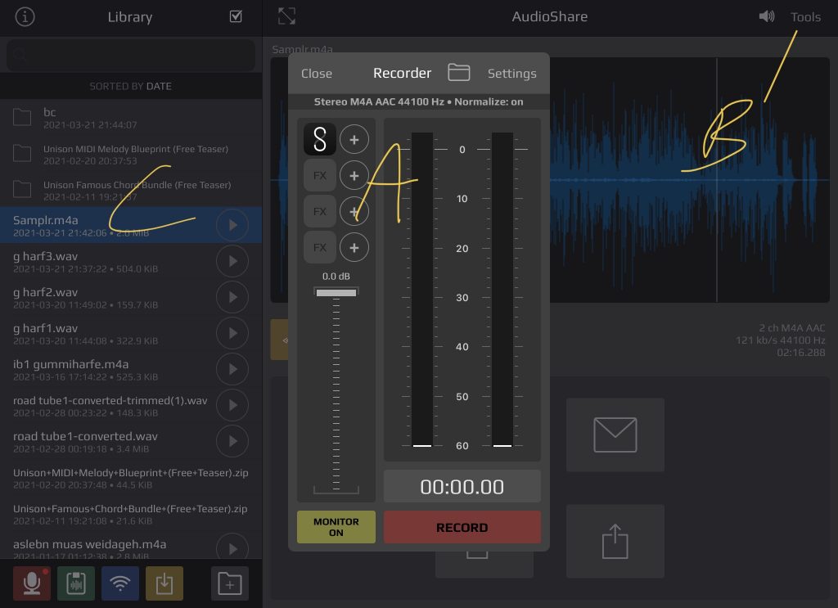Screen dimensions: 838x608
Task: Toggle multi-select checkbox in Library header
Action: pos(236,16)
